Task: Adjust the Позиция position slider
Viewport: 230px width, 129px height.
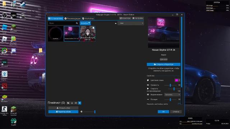Action: click(170, 100)
